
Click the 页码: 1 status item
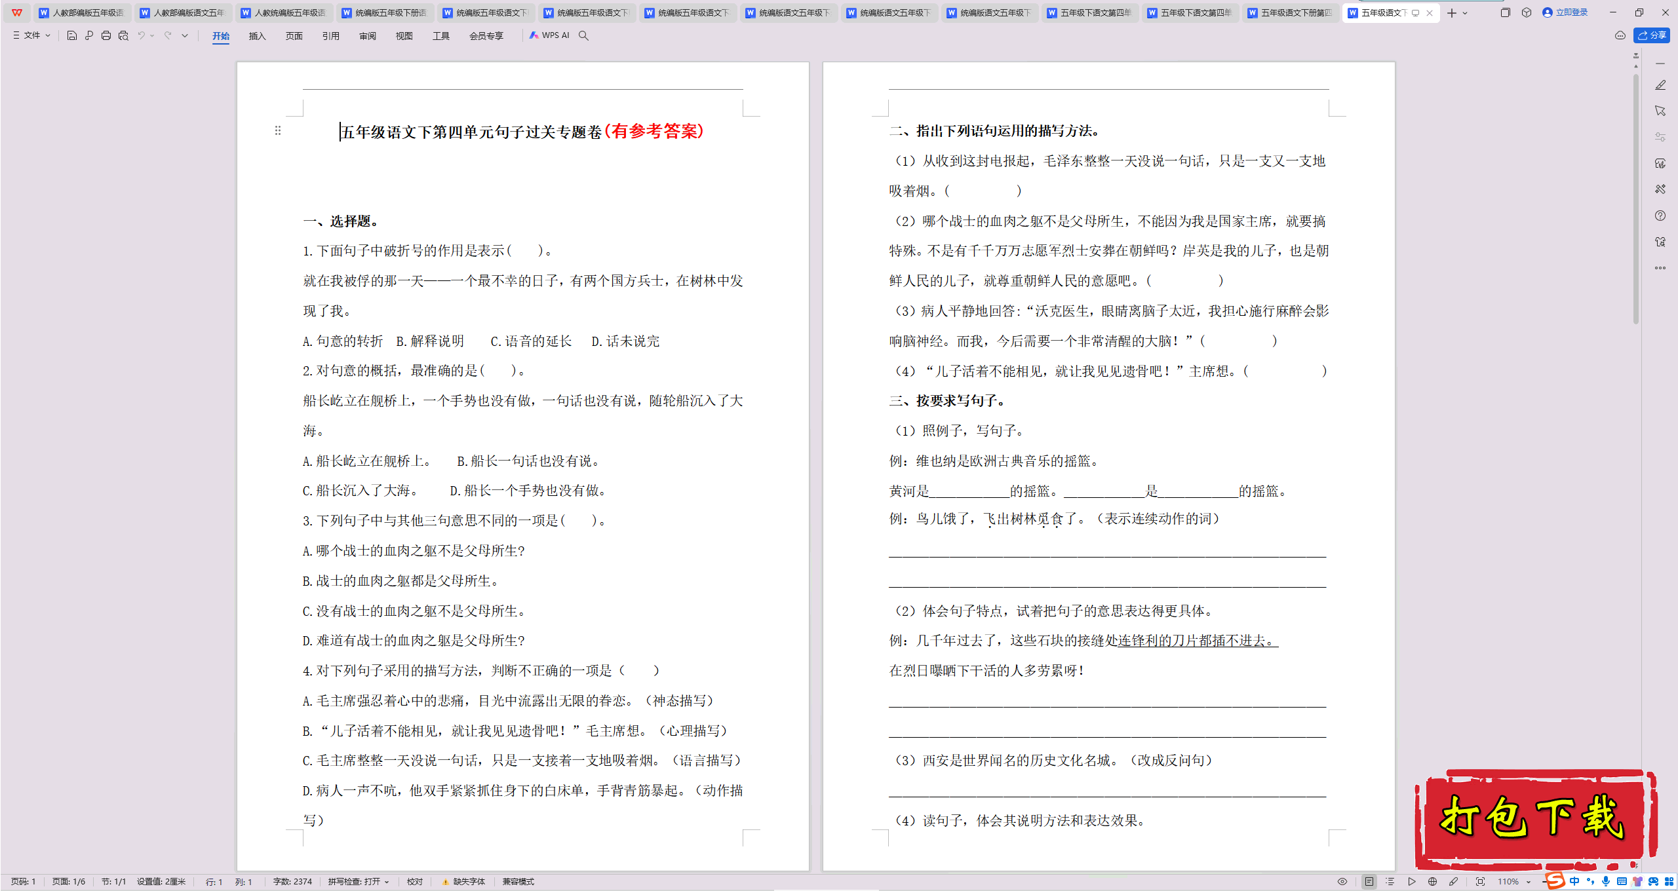click(x=23, y=882)
